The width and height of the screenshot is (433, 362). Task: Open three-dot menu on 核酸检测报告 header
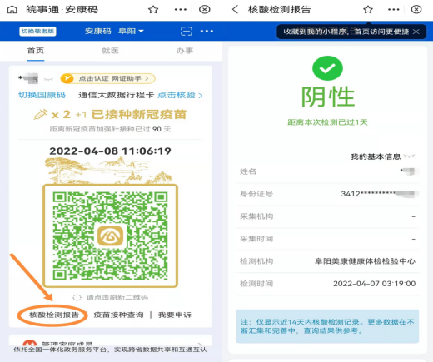393,10
